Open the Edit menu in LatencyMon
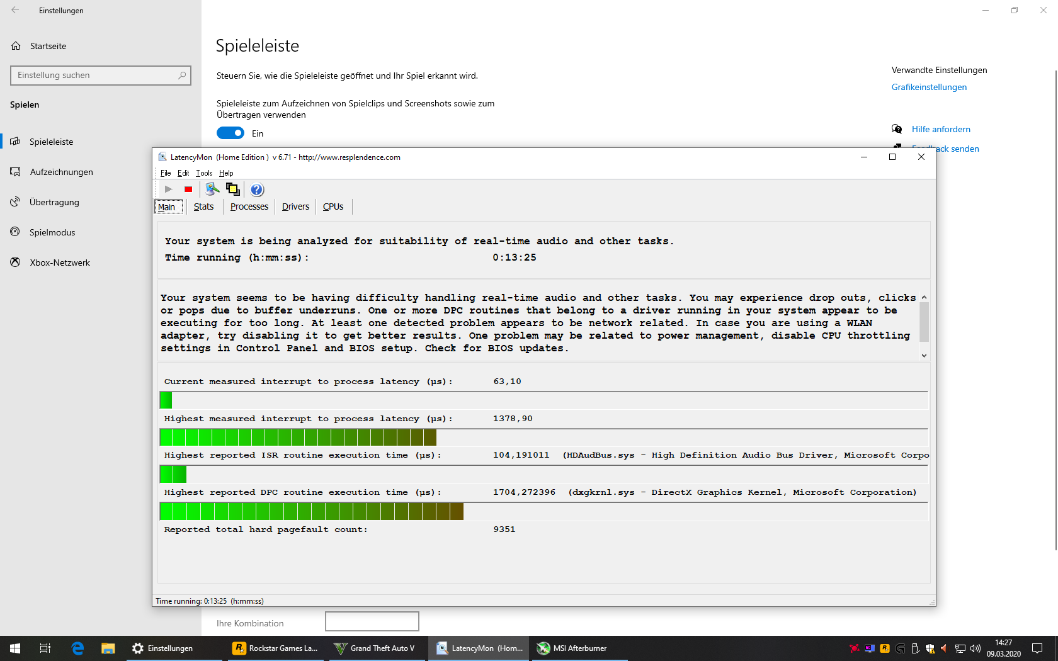This screenshot has height=661, width=1058. [183, 173]
